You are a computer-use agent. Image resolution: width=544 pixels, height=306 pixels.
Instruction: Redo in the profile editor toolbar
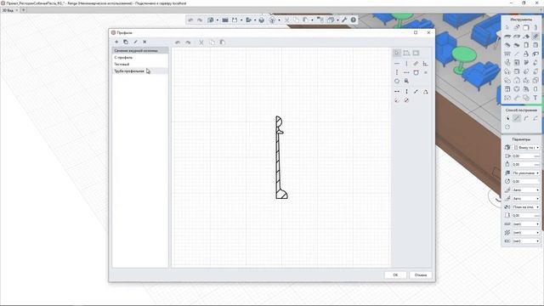188,42
